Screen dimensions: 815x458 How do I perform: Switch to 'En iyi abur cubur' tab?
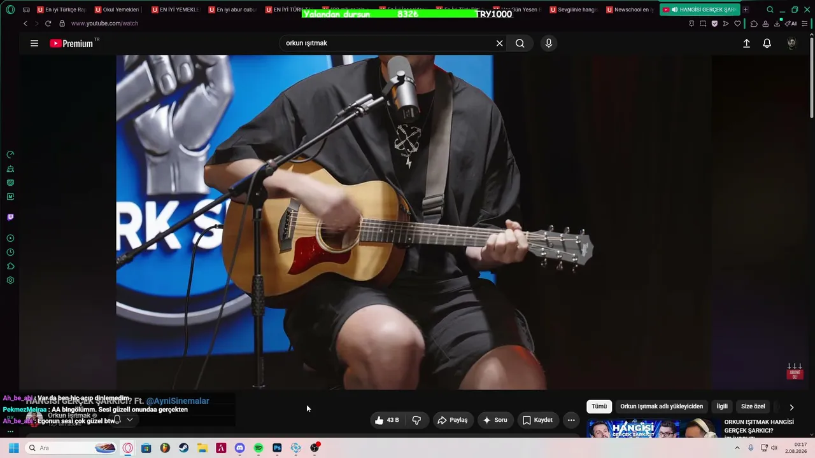click(232, 10)
